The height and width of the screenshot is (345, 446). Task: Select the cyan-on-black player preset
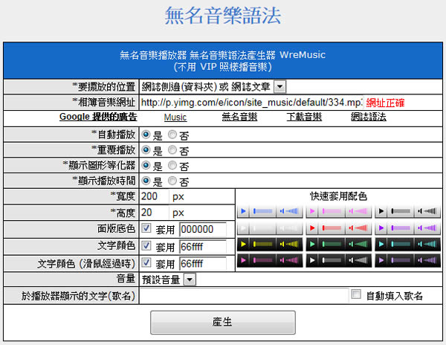[x=407, y=245]
